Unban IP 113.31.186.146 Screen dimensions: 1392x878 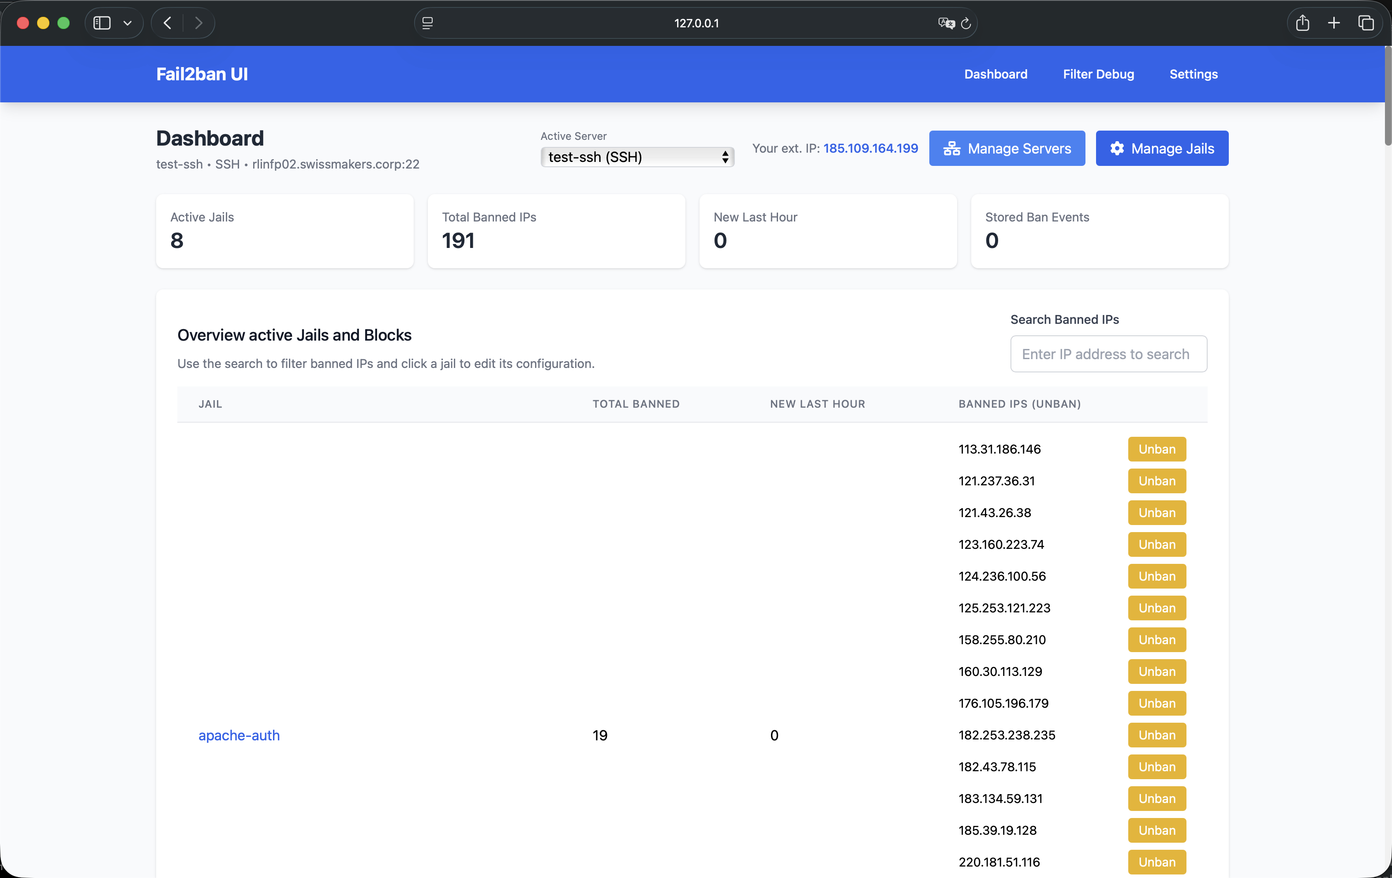1157,450
